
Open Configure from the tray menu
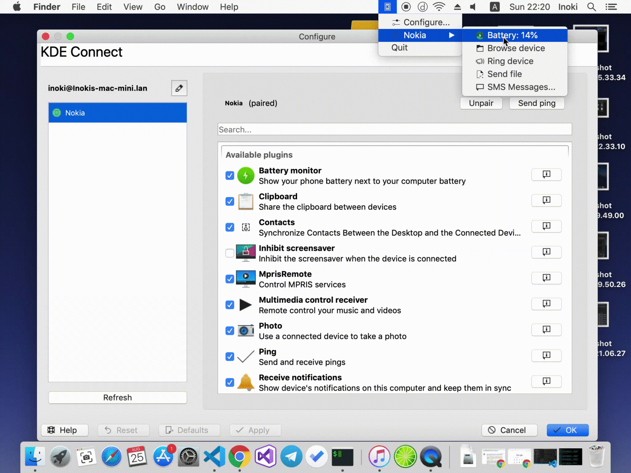[426, 22]
